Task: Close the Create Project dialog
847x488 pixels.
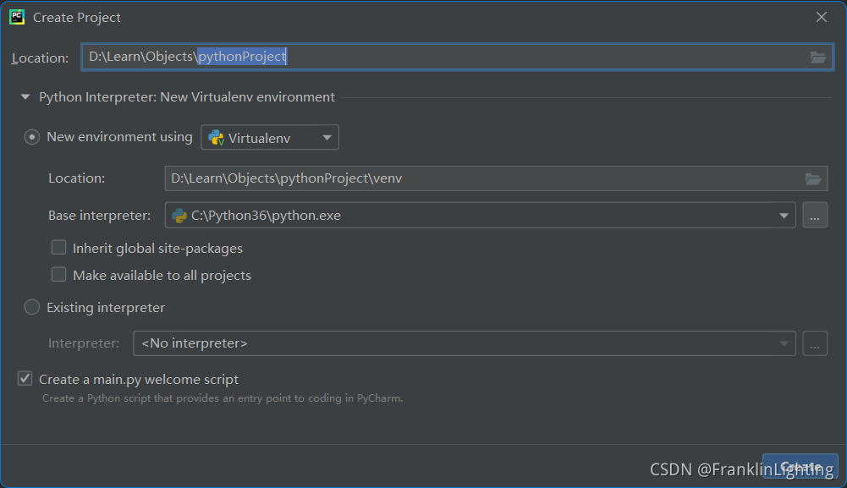Action: (822, 17)
